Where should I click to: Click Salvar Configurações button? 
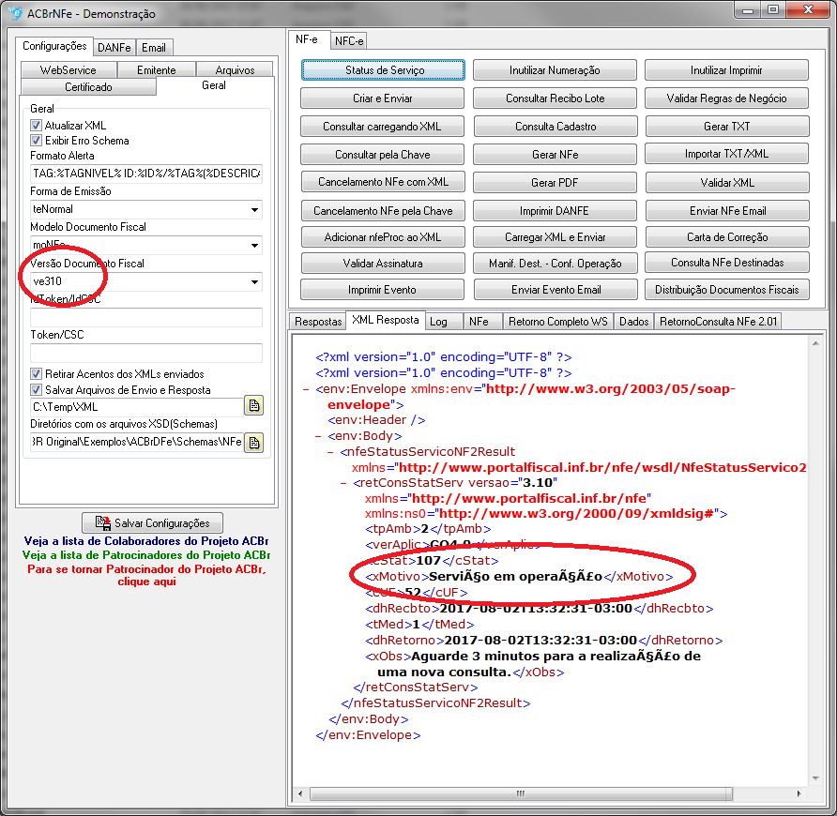pyautogui.click(x=153, y=523)
